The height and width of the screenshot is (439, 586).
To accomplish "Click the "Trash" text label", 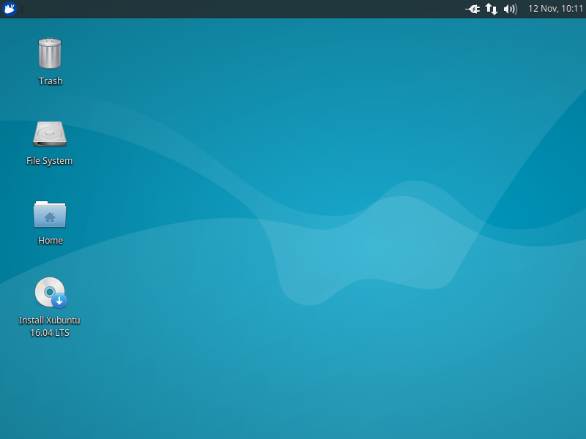I will click(51, 81).
